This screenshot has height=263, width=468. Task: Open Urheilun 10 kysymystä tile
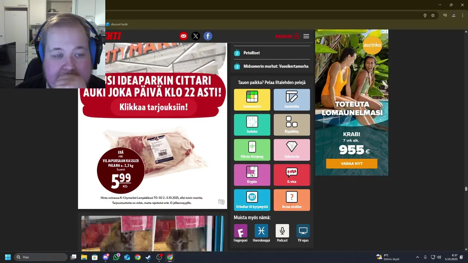(x=252, y=200)
